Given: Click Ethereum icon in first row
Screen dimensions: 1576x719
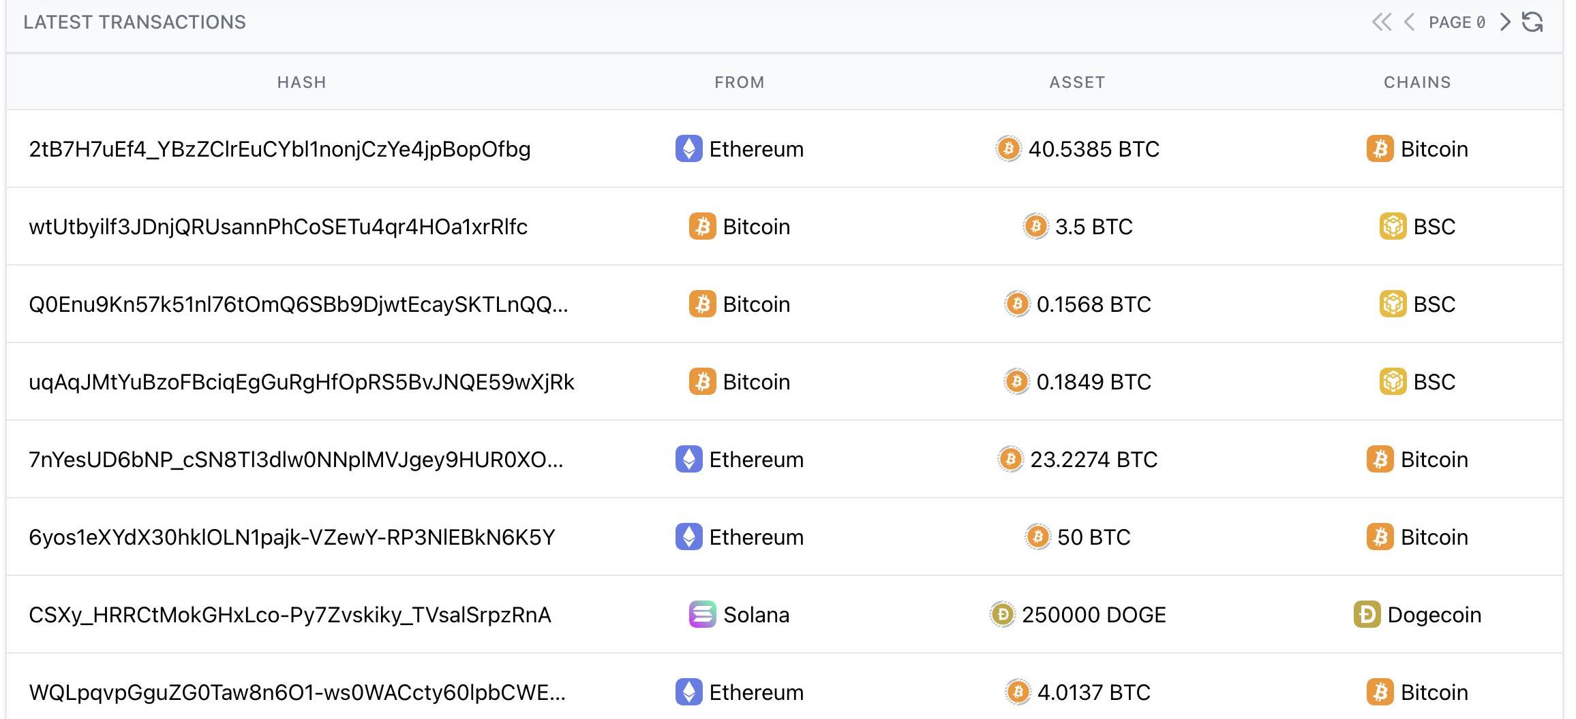Looking at the screenshot, I should 688,148.
